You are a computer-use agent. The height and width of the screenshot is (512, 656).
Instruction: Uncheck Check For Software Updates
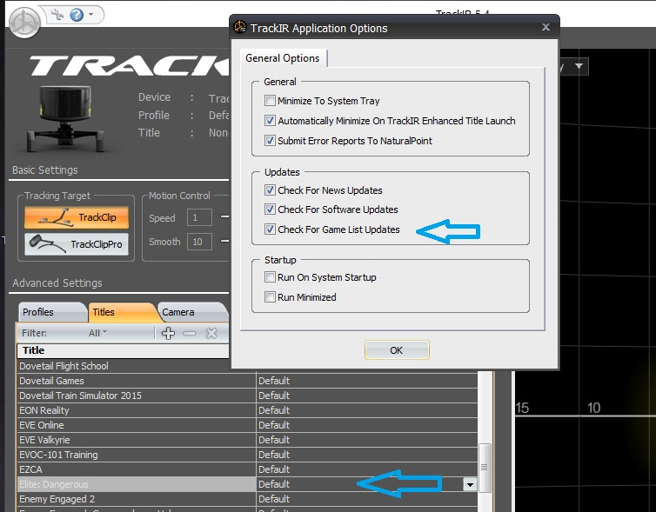coord(270,209)
